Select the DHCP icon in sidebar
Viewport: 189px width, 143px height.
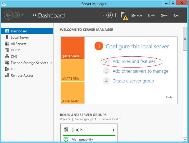(x=7, y=50)
